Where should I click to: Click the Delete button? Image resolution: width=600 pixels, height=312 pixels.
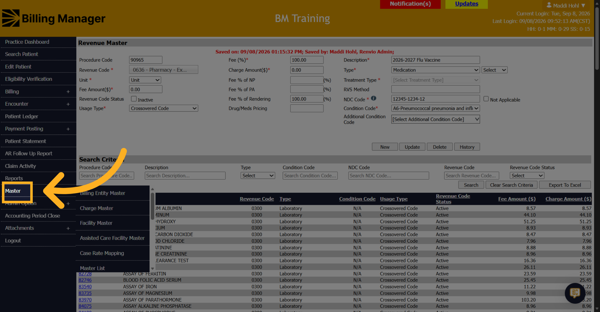pyautogui.click(x=440, y=147)
